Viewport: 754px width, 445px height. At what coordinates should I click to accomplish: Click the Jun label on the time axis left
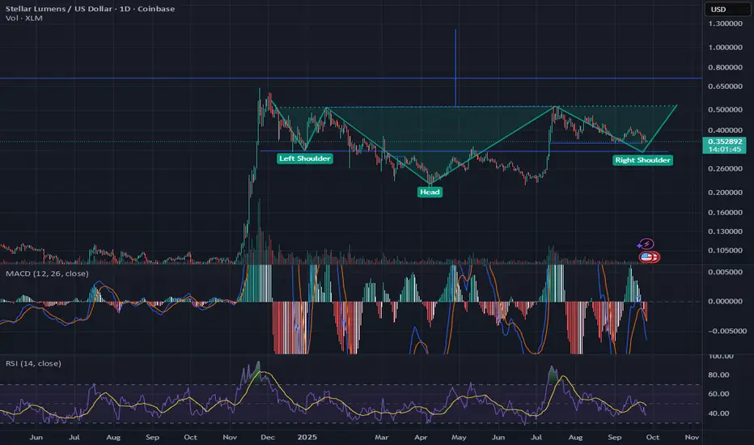36,437
